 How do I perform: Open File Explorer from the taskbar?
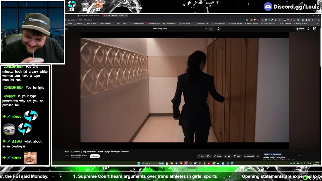point(172,163)
